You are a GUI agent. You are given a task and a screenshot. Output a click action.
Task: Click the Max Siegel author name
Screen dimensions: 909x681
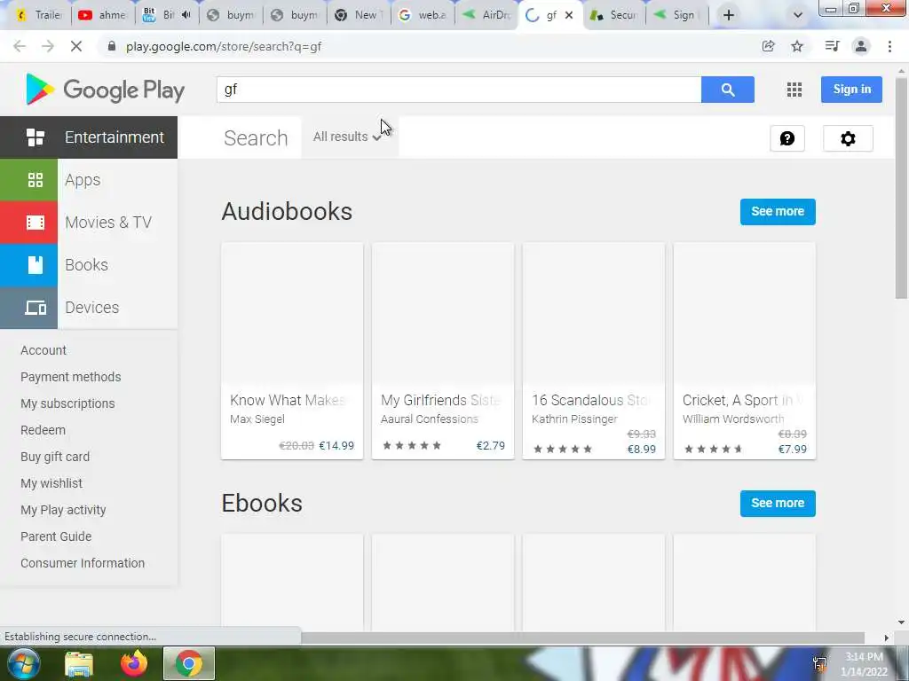[257, 419]
